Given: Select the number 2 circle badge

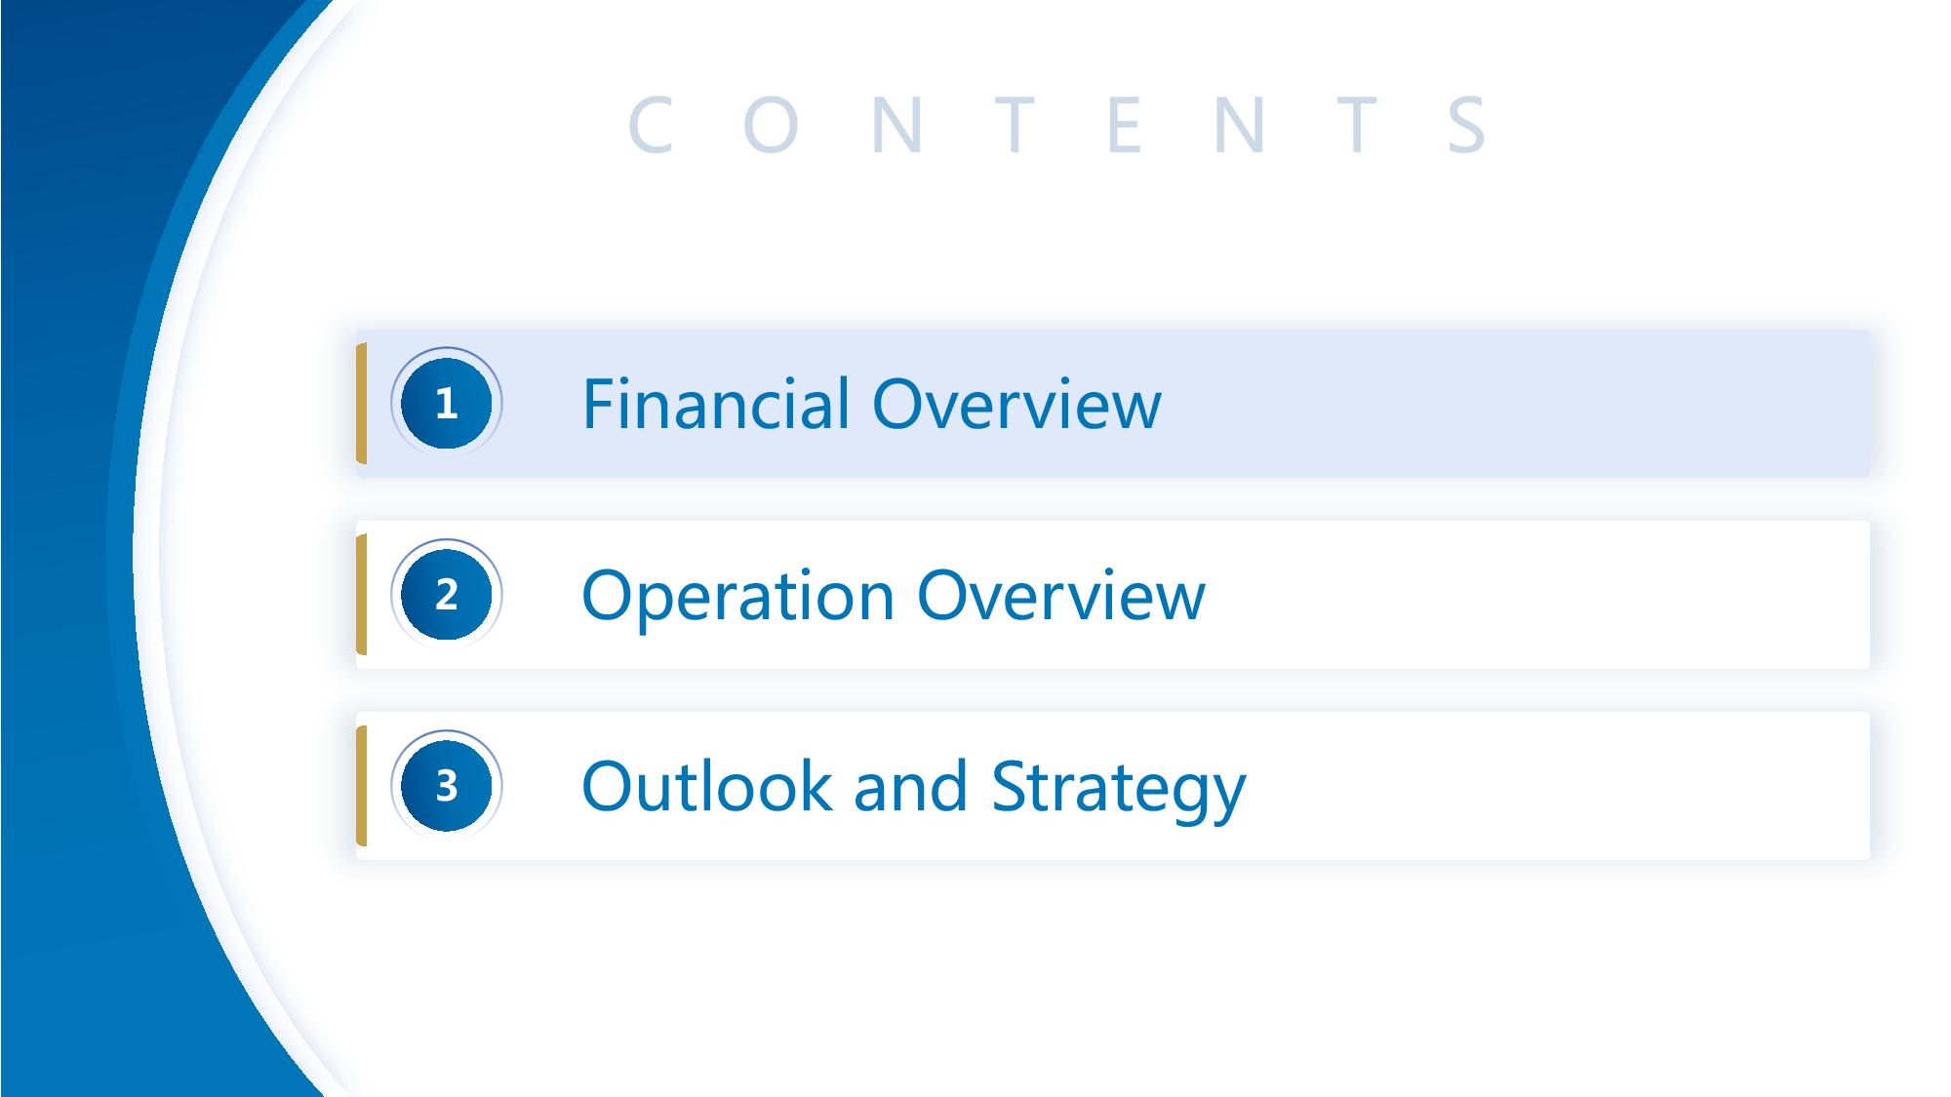Looking at the screenshot, I should click(446, 594).
